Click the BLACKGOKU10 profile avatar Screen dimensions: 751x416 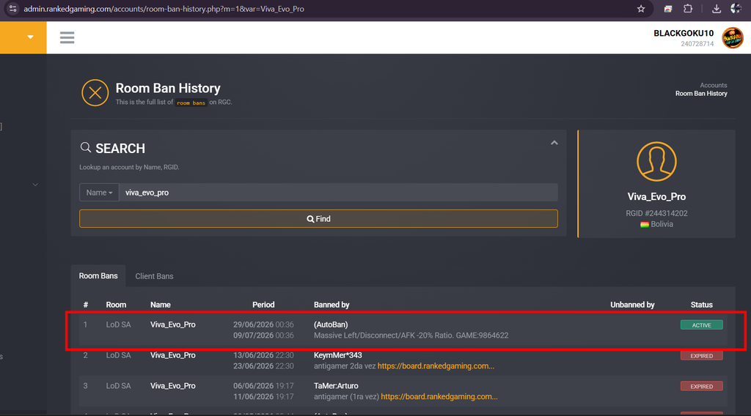click(733, 38)
